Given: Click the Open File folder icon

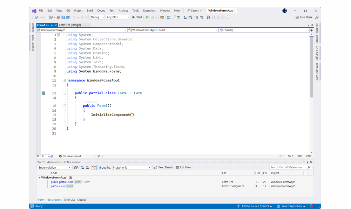Looking at the screenshot, I should coord(58,17).
